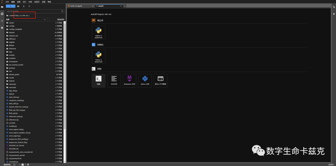Open the table of contents sidebar icon
336x166 pixels.
[x=2, y=21]
